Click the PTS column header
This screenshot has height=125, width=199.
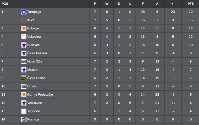tap(191, 4)
